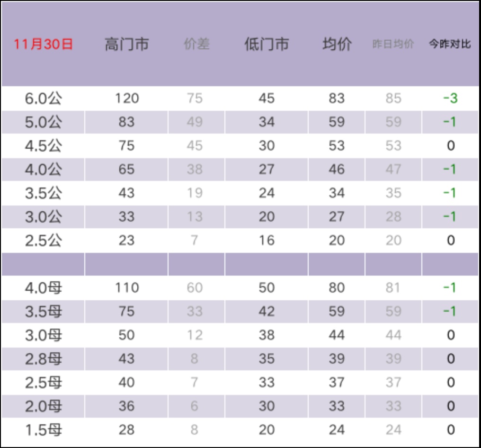481x448 pixels.
Task: Select 均价 value 83 in 6.0公 row
Action: [337, 99]
